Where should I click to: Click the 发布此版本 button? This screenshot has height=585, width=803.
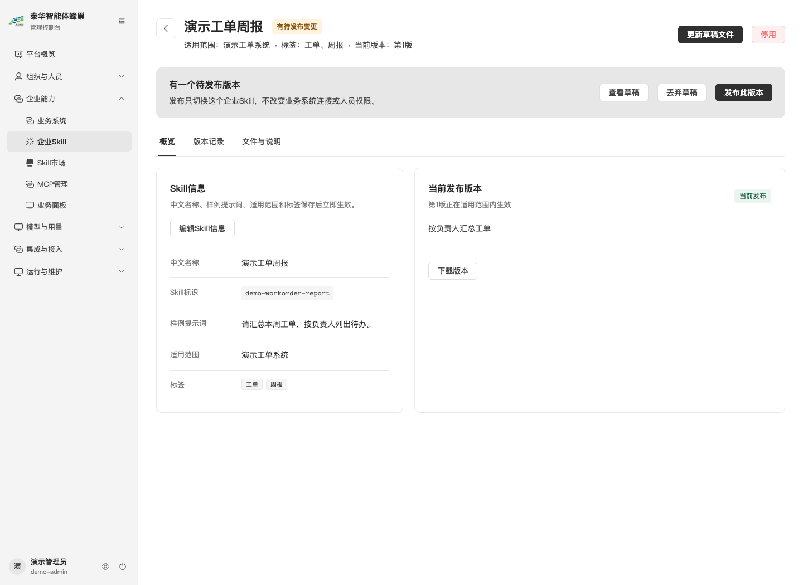[744, 92]
